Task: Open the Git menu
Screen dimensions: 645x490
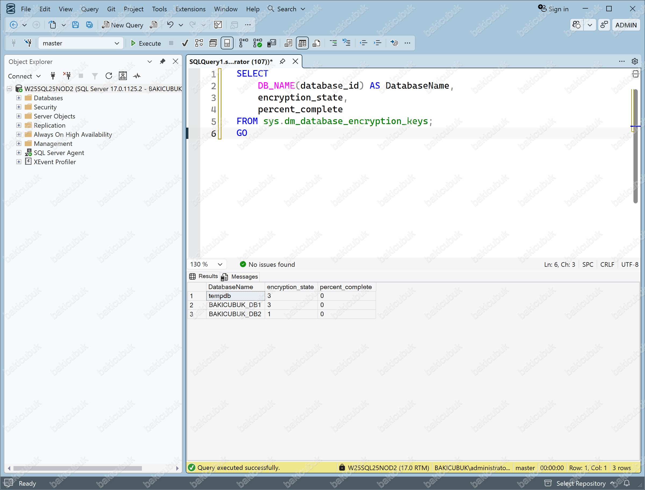Action: (111, 9)
